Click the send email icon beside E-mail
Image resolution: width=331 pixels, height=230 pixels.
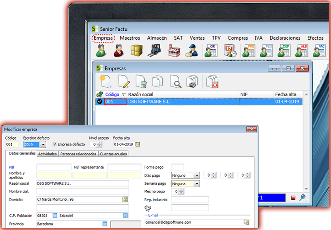(x=247, y=222)
